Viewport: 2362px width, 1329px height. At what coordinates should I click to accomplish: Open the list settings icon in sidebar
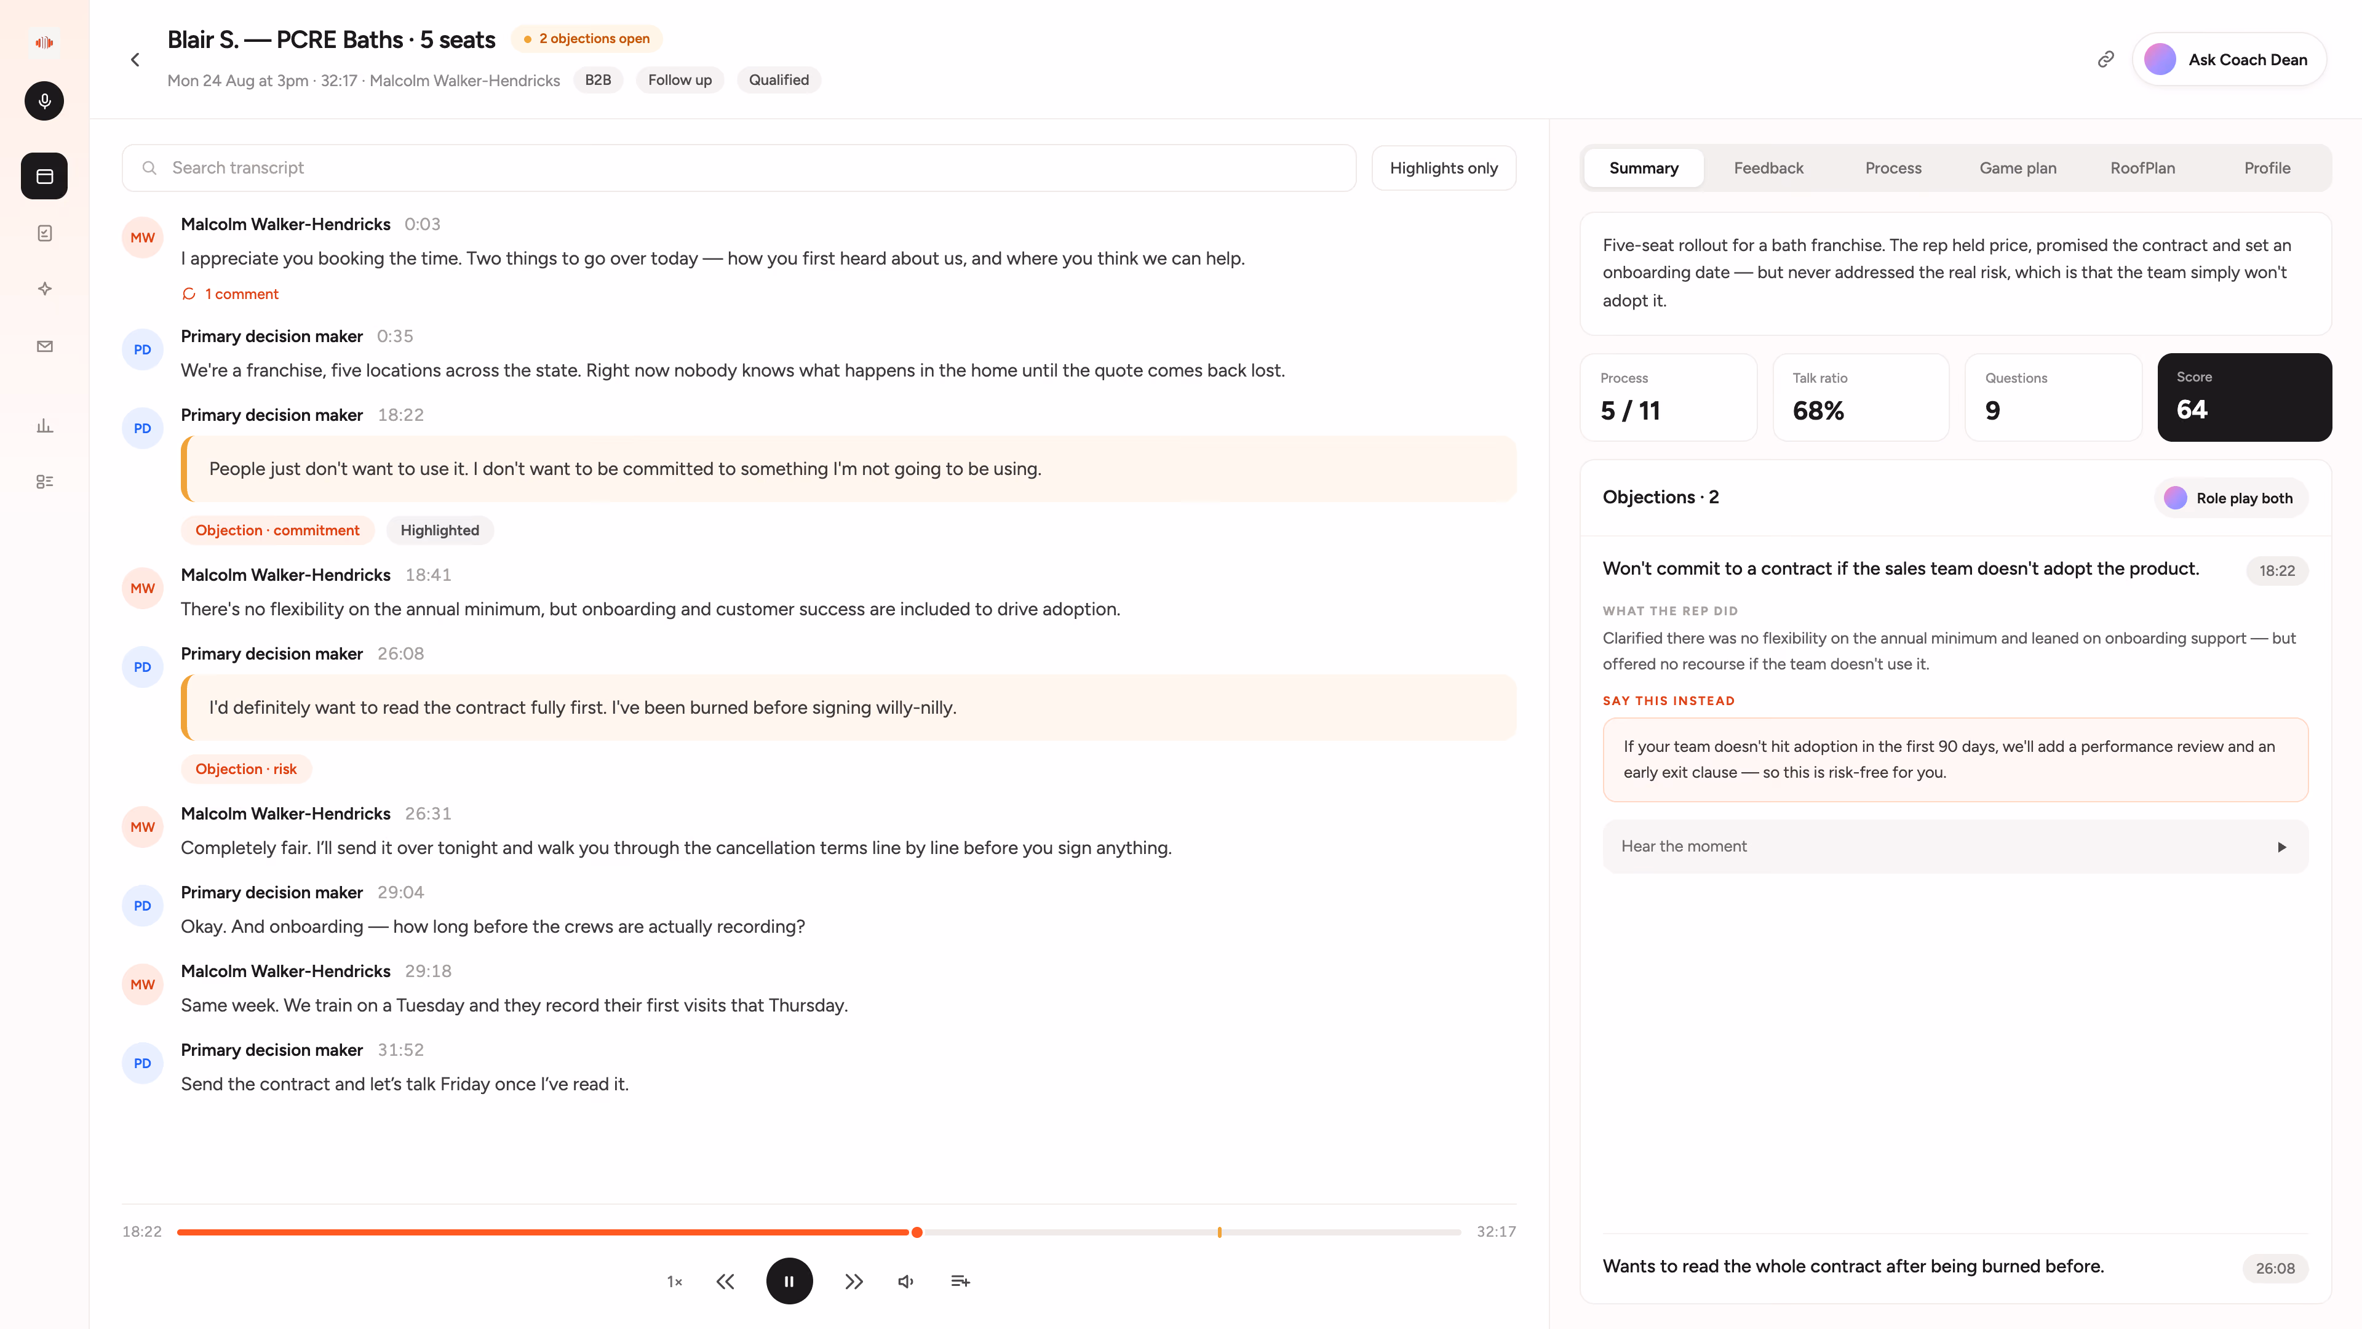[44, 482]
